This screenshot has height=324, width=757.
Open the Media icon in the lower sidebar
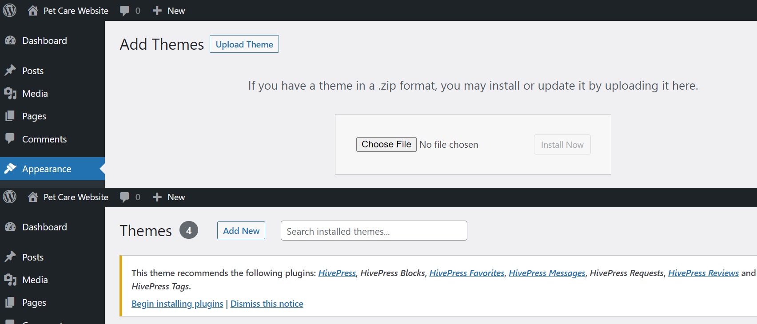click(10, 280)
